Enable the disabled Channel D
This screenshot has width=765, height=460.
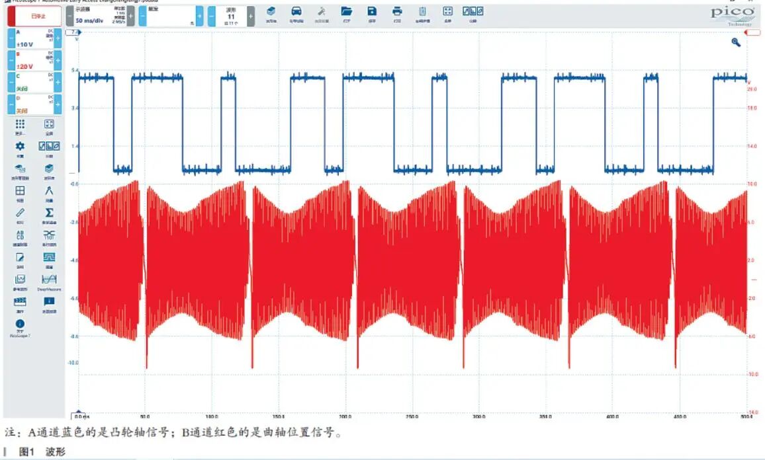34,104
